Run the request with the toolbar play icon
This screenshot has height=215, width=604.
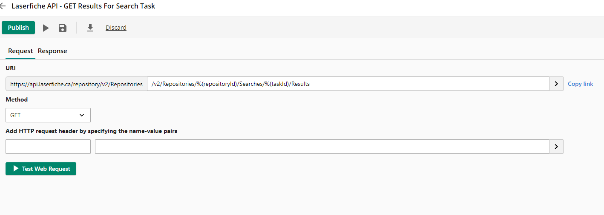[x=46, y=28]
